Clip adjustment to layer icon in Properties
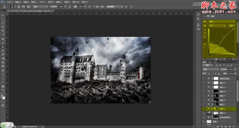239x128 pixels. point(216,59)
